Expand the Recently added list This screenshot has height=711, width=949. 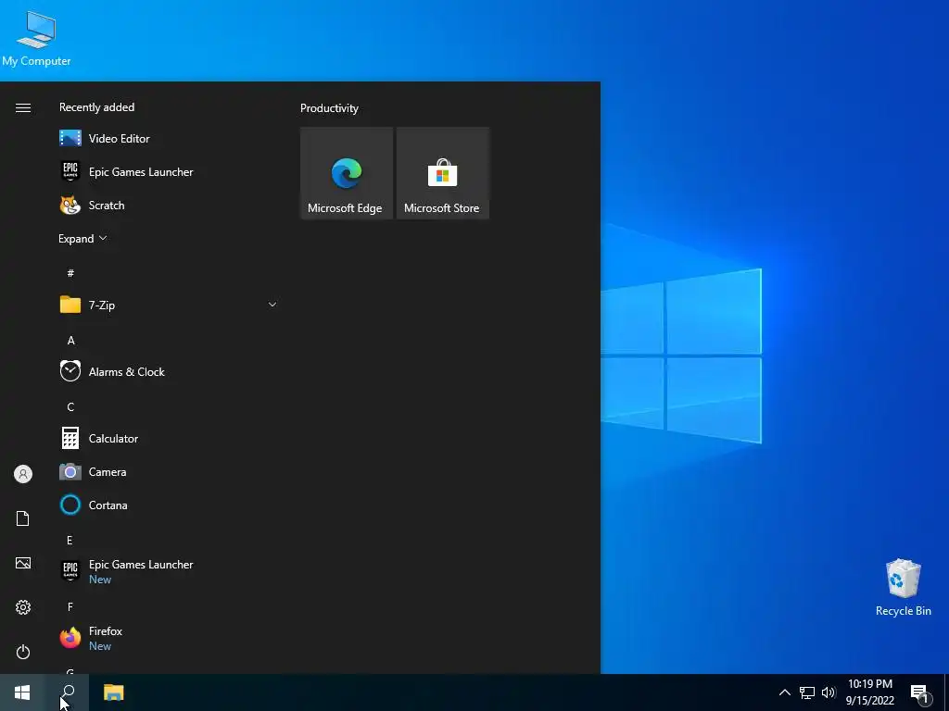coord(82,238)
